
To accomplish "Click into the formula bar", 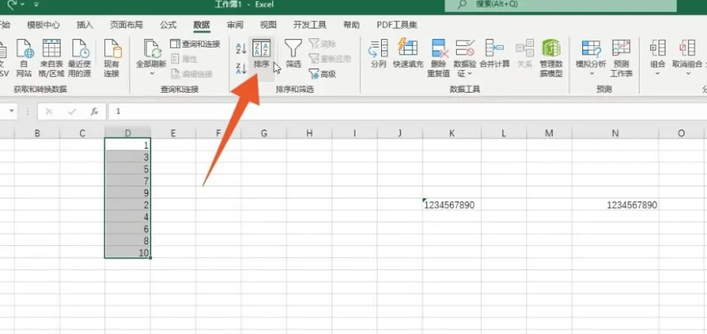I will [x=406, y=111].
